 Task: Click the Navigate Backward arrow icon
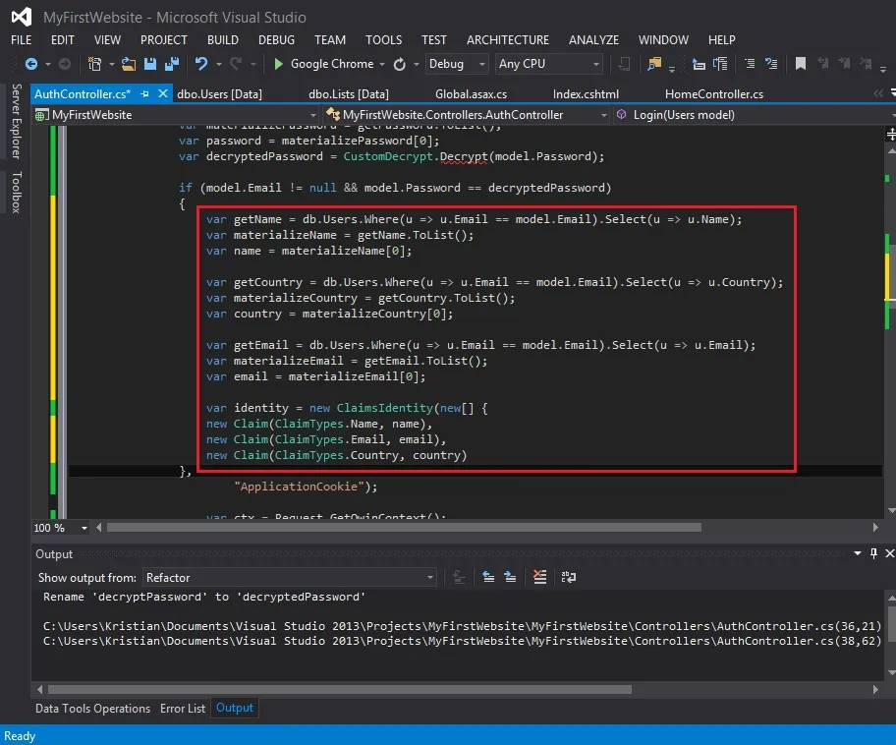tap(31, 64)
